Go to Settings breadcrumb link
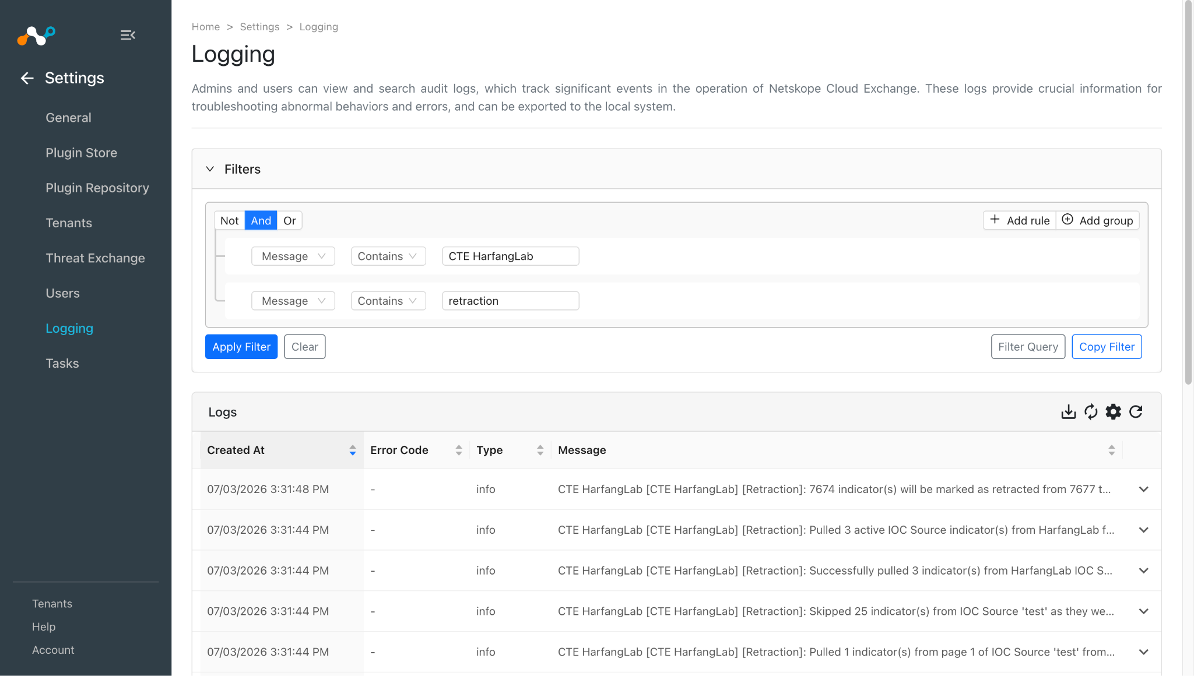Image resolution: width=1194 pixels, height=676 pixels. 259,27
